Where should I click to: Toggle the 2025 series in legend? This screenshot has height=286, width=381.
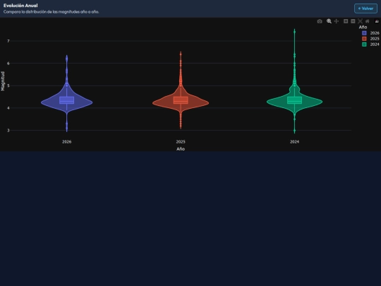370,39
